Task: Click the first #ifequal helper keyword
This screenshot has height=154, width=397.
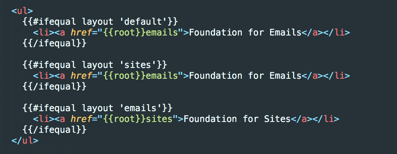Action: tap(55, 22)
